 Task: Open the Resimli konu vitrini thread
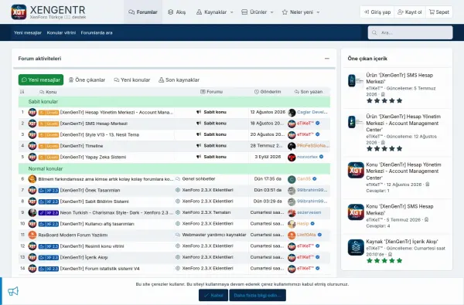coord(92,246)
